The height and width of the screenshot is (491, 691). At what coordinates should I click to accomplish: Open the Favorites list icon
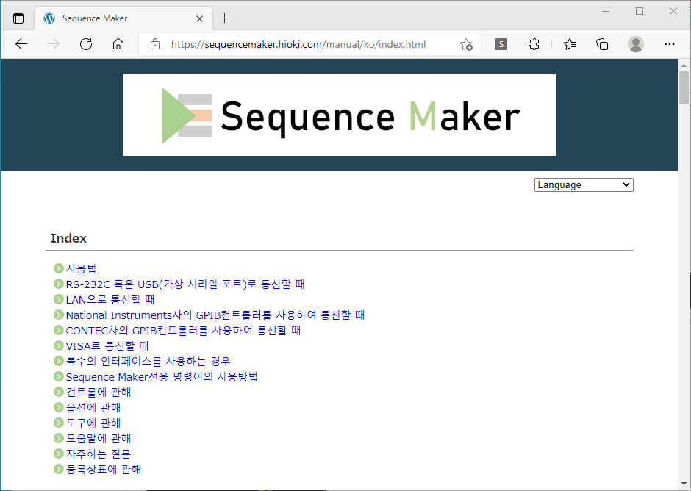[x=570, y=44]
